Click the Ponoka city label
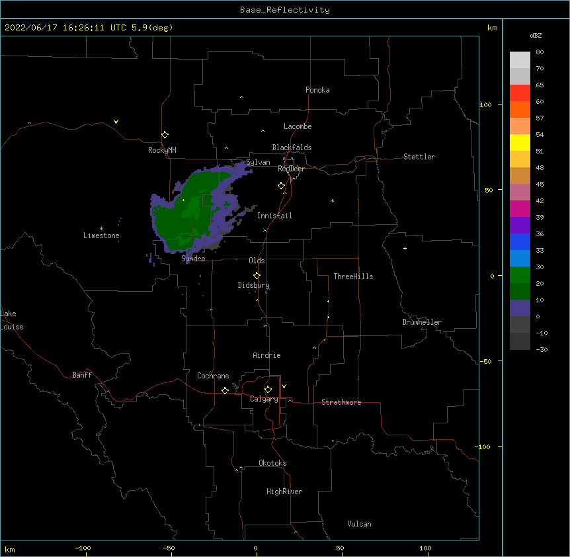This screenshot has height=557, width=570. click(x=317, y=90)
